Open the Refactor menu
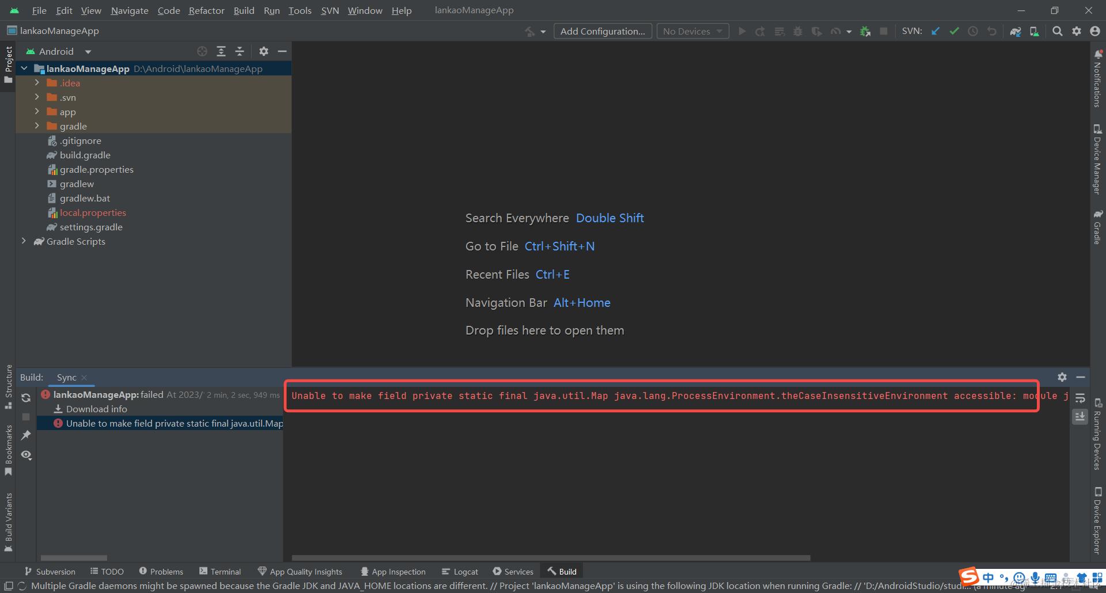The height and width of the screenshot is (593, 1106). (206, 10)
